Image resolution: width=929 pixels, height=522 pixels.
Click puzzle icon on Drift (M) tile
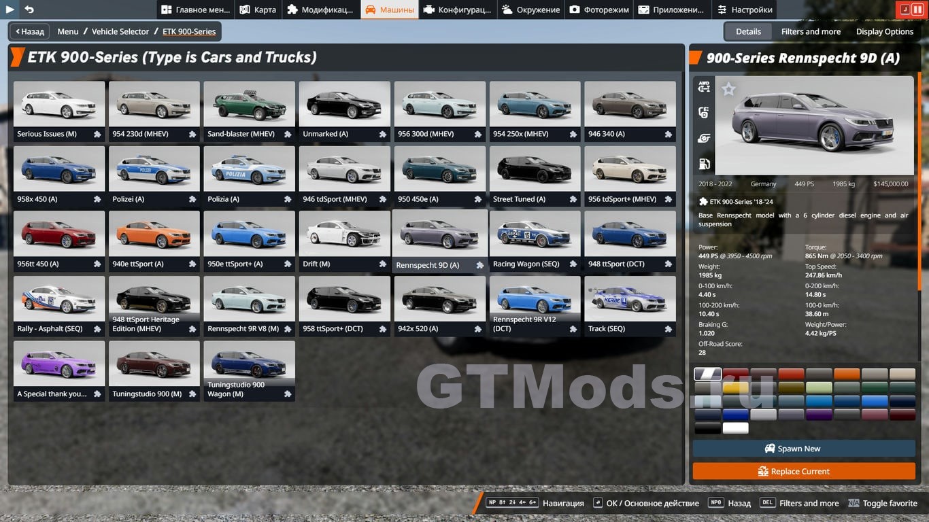pos(383,264)
